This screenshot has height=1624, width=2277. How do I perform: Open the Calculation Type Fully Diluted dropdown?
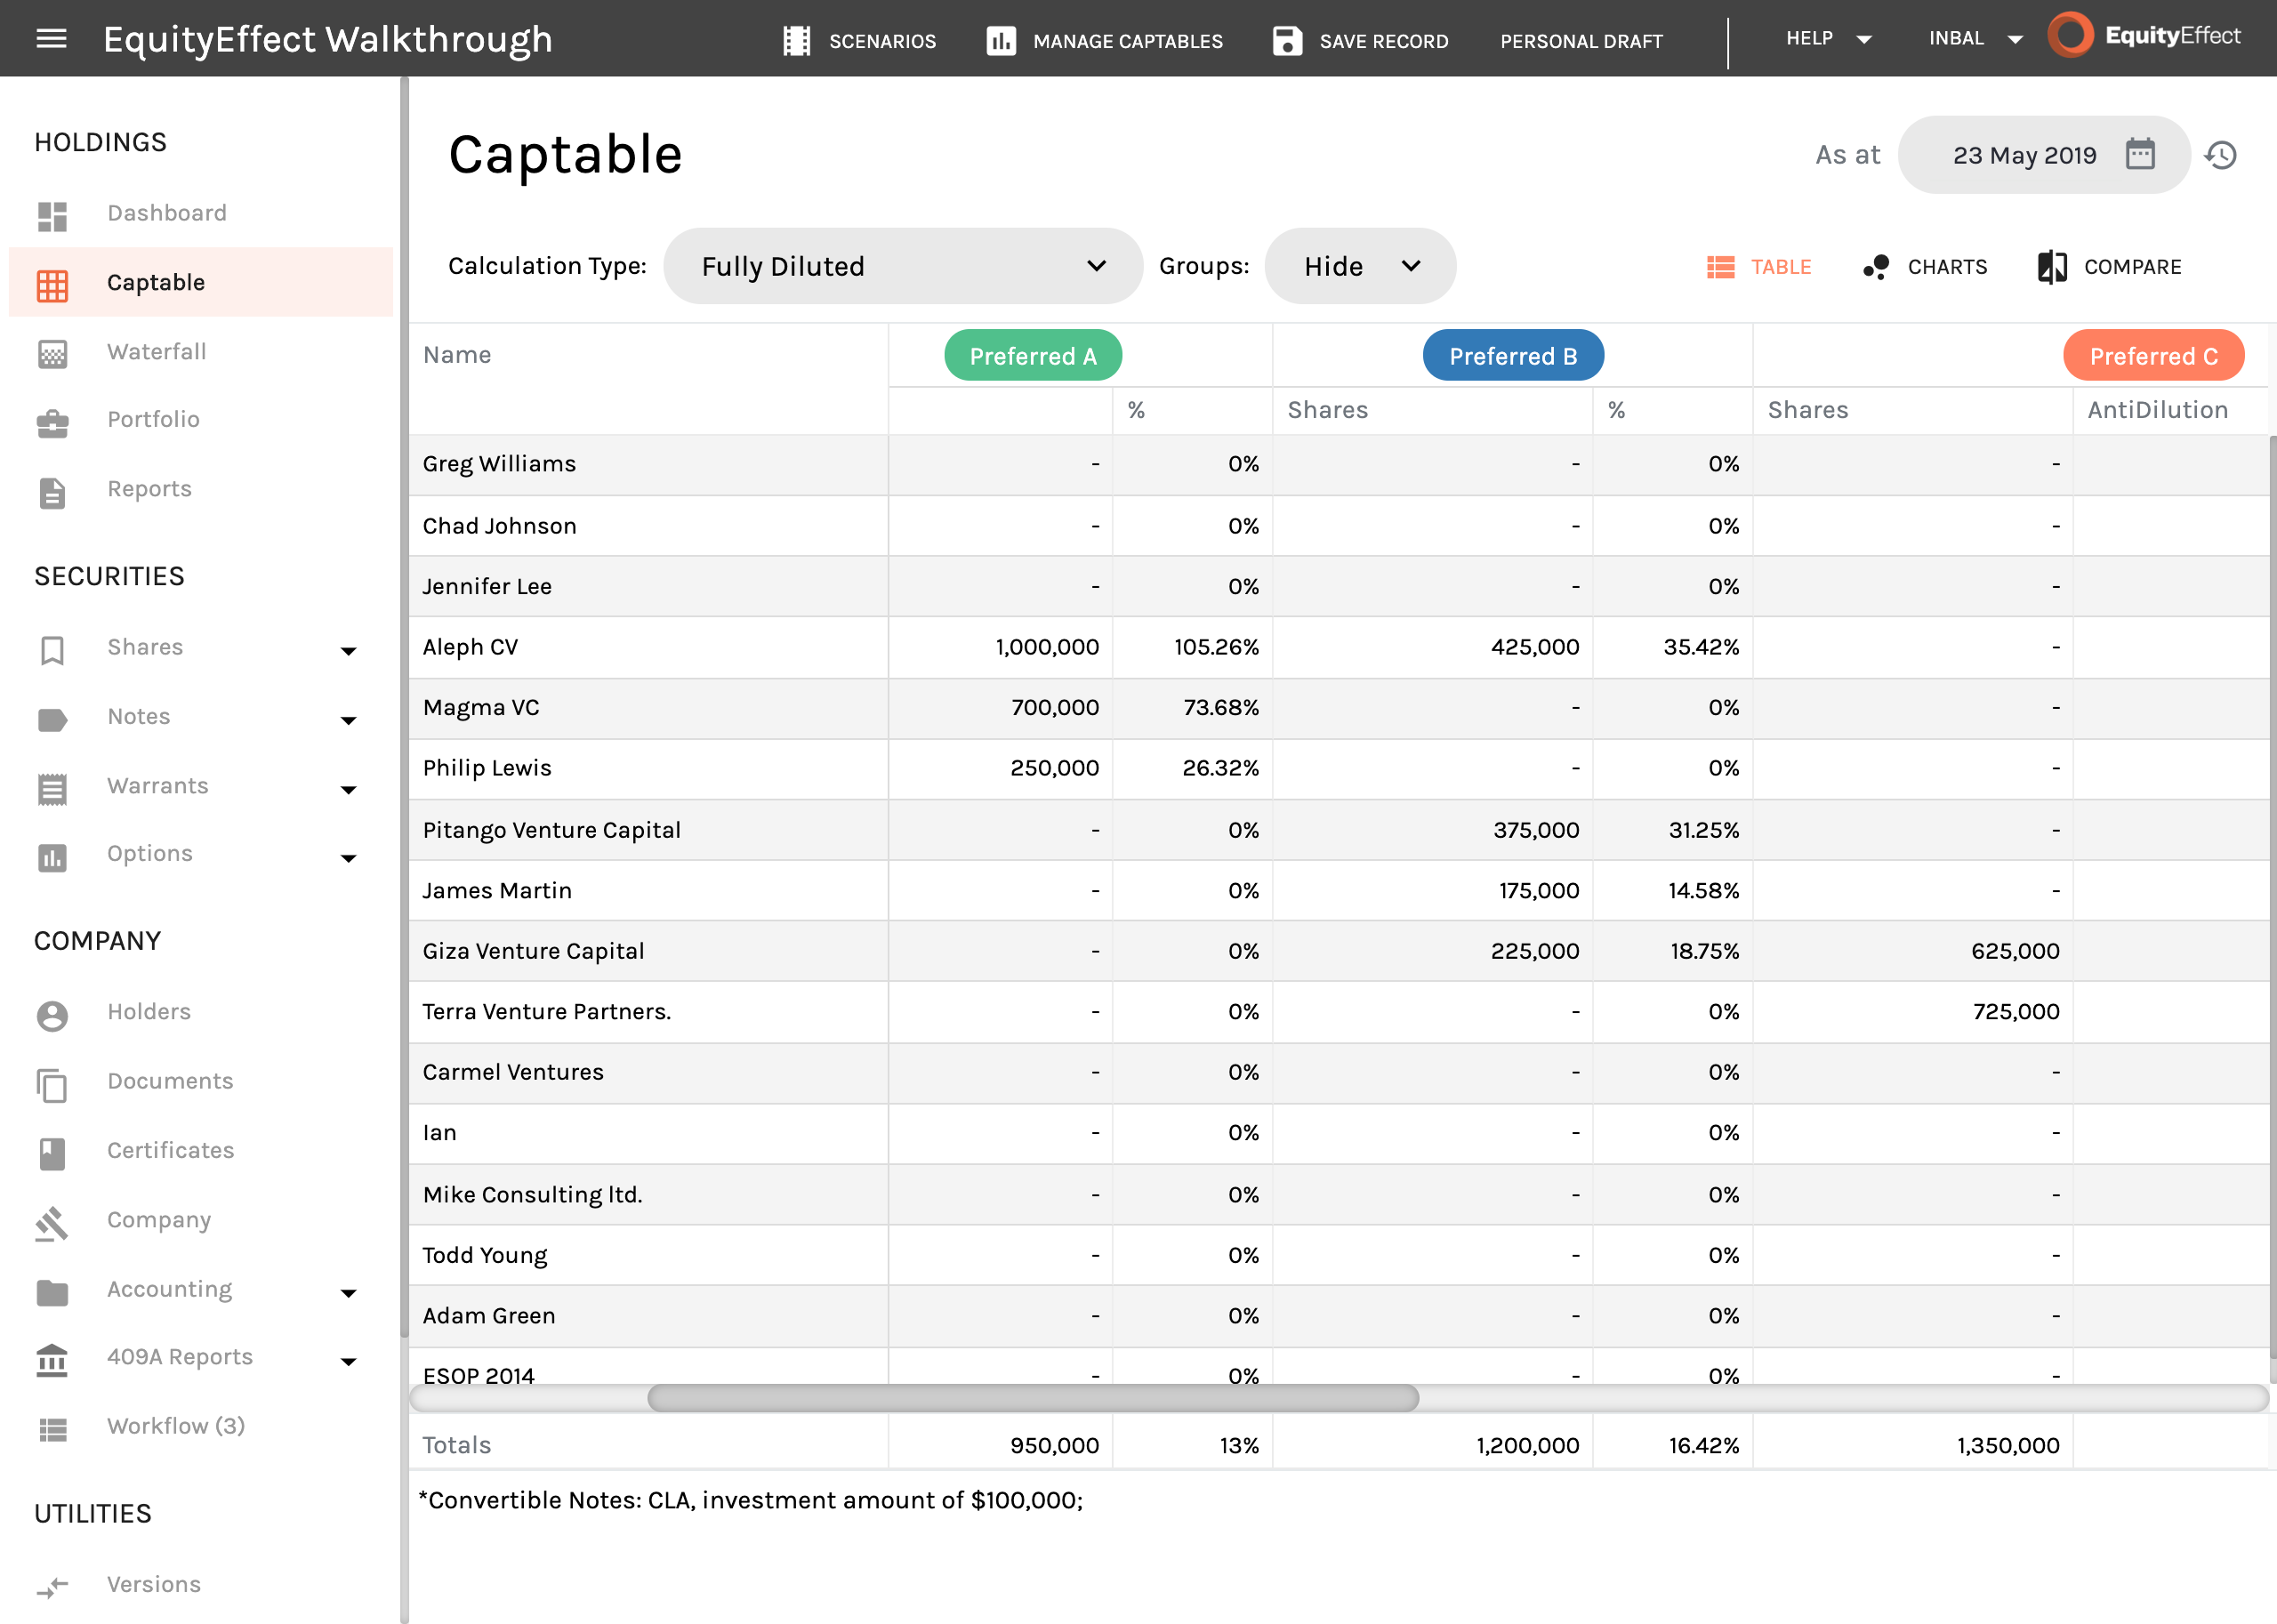[x=902, y=266]
